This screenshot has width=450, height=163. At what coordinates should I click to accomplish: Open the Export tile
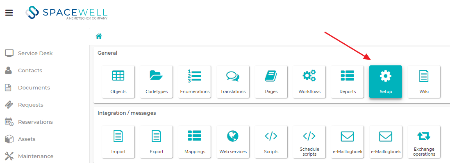157,142
